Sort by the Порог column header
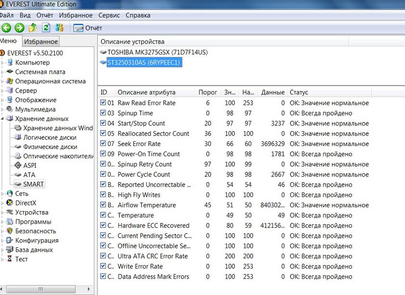Screen dimensions: 405x295 (208, 92)
